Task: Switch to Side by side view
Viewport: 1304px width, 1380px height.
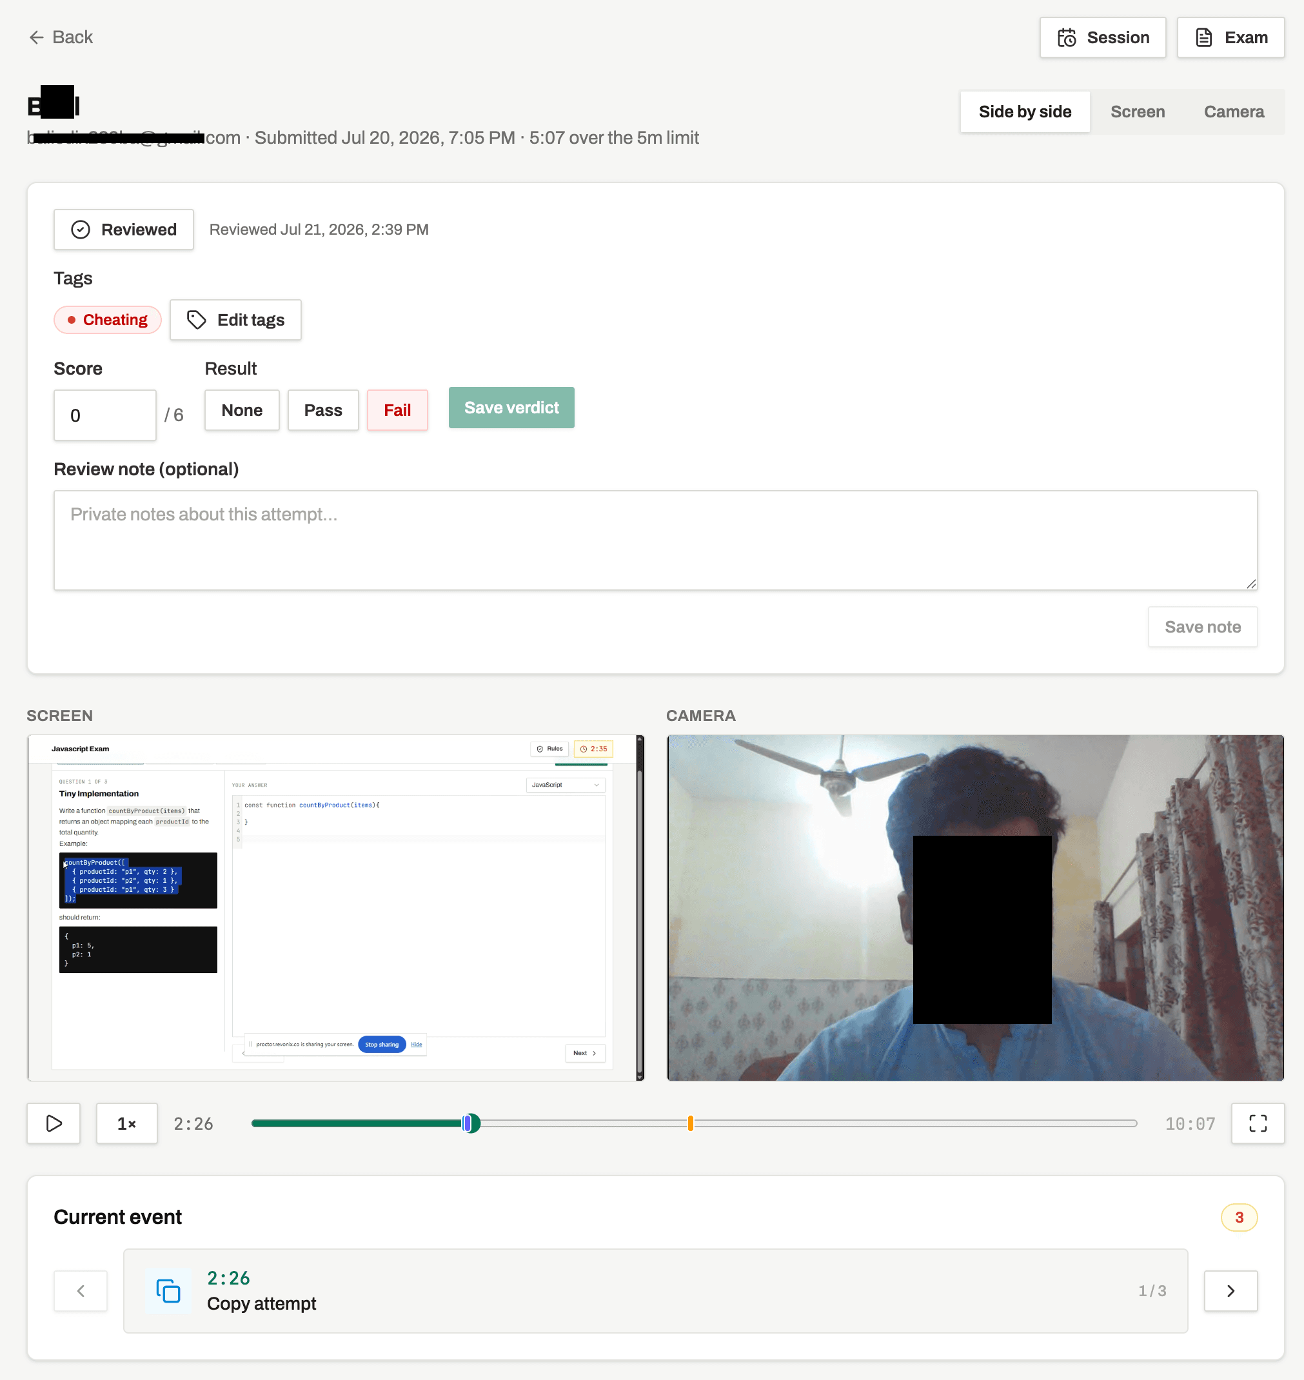Action: click(1025, 112)
